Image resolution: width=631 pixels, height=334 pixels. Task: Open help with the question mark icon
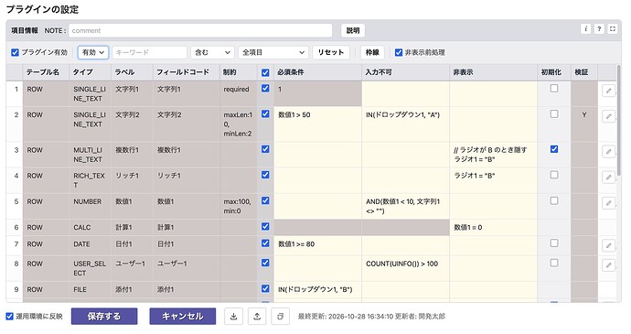pyautogui.click(x=599, y=29)
